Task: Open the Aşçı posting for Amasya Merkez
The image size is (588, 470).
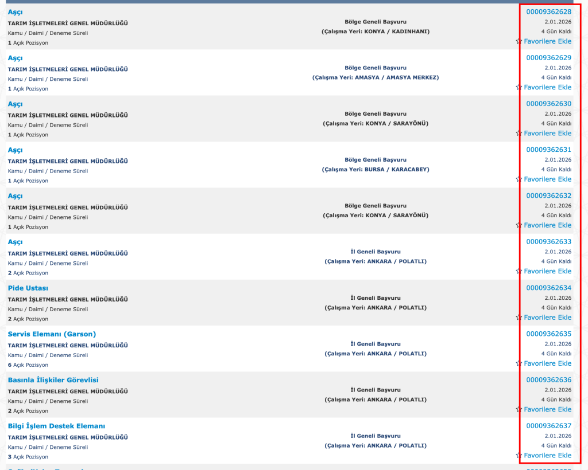Action: pos(16,58)
